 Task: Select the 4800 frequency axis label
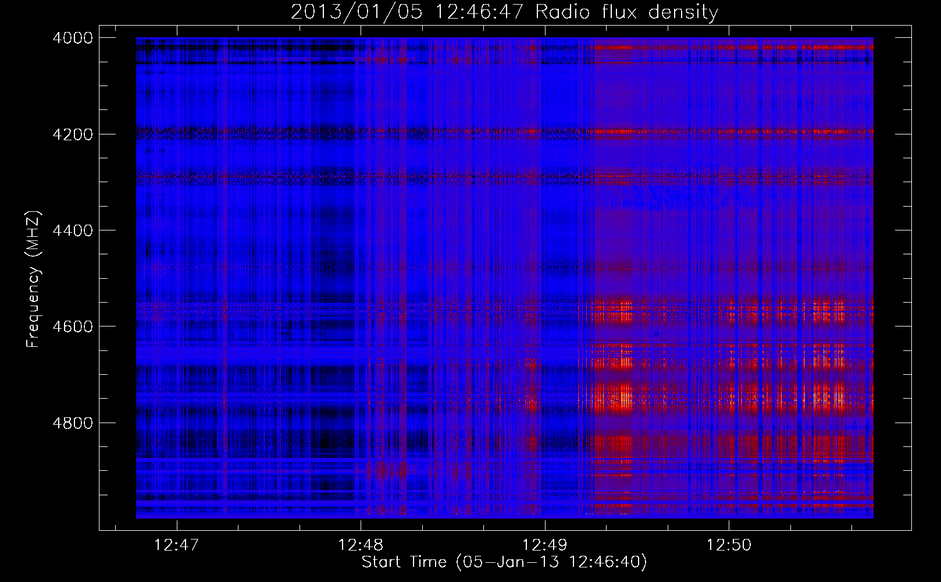(73, 423)
